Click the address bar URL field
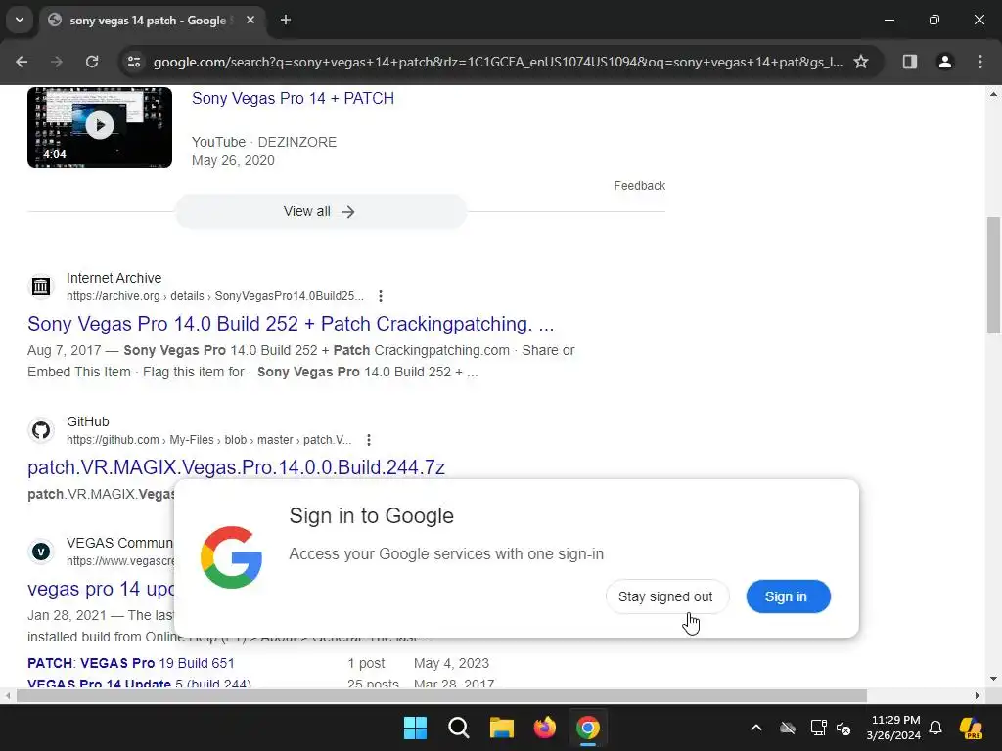The width and height of the screenshot is (1002, 751). pyautogui.click(x=497, y=62)
